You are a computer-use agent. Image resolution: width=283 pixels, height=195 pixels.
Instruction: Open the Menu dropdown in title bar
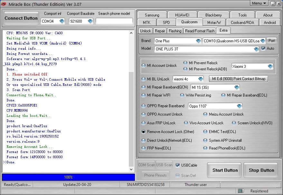point(259,3)
